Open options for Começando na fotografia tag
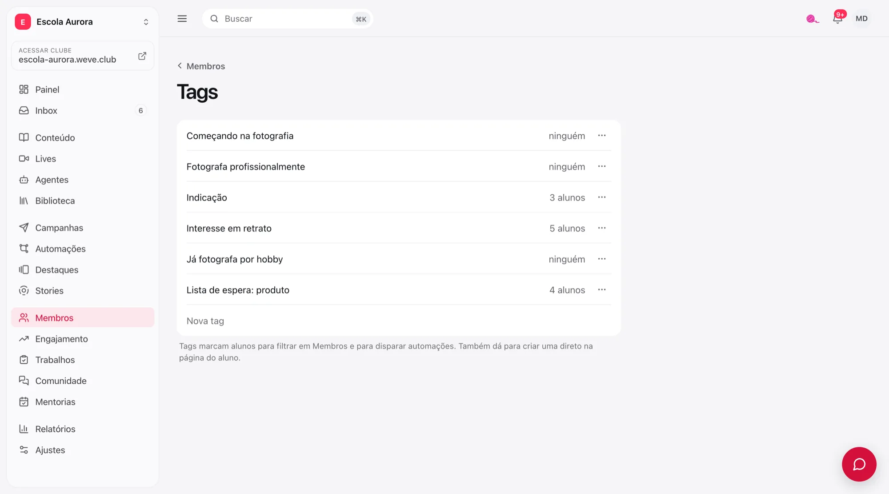889x494 pixels. coord(602,136)
